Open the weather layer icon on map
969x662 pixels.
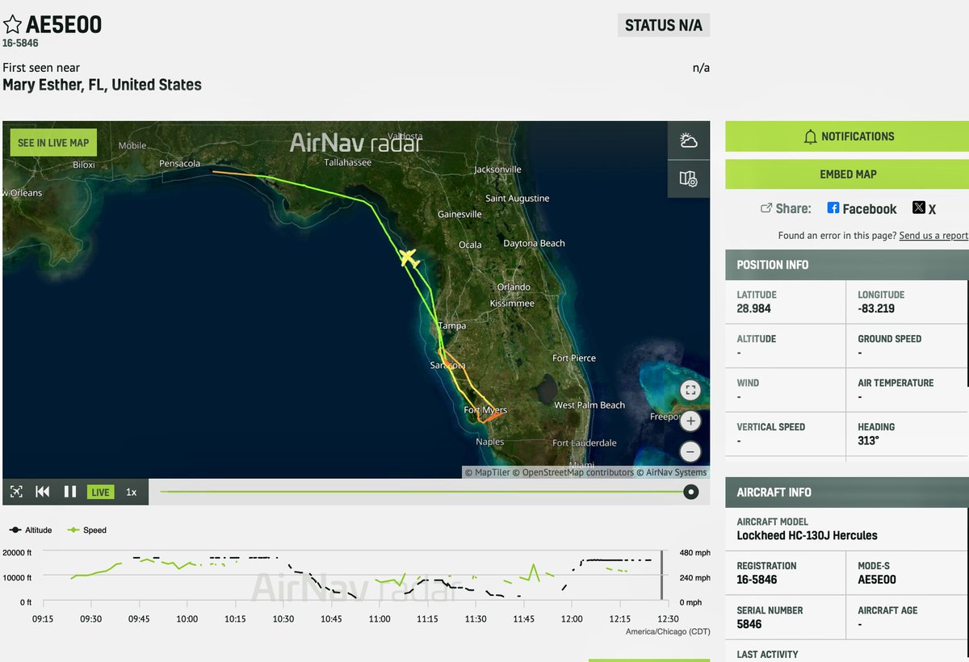[x=688, y=141]
